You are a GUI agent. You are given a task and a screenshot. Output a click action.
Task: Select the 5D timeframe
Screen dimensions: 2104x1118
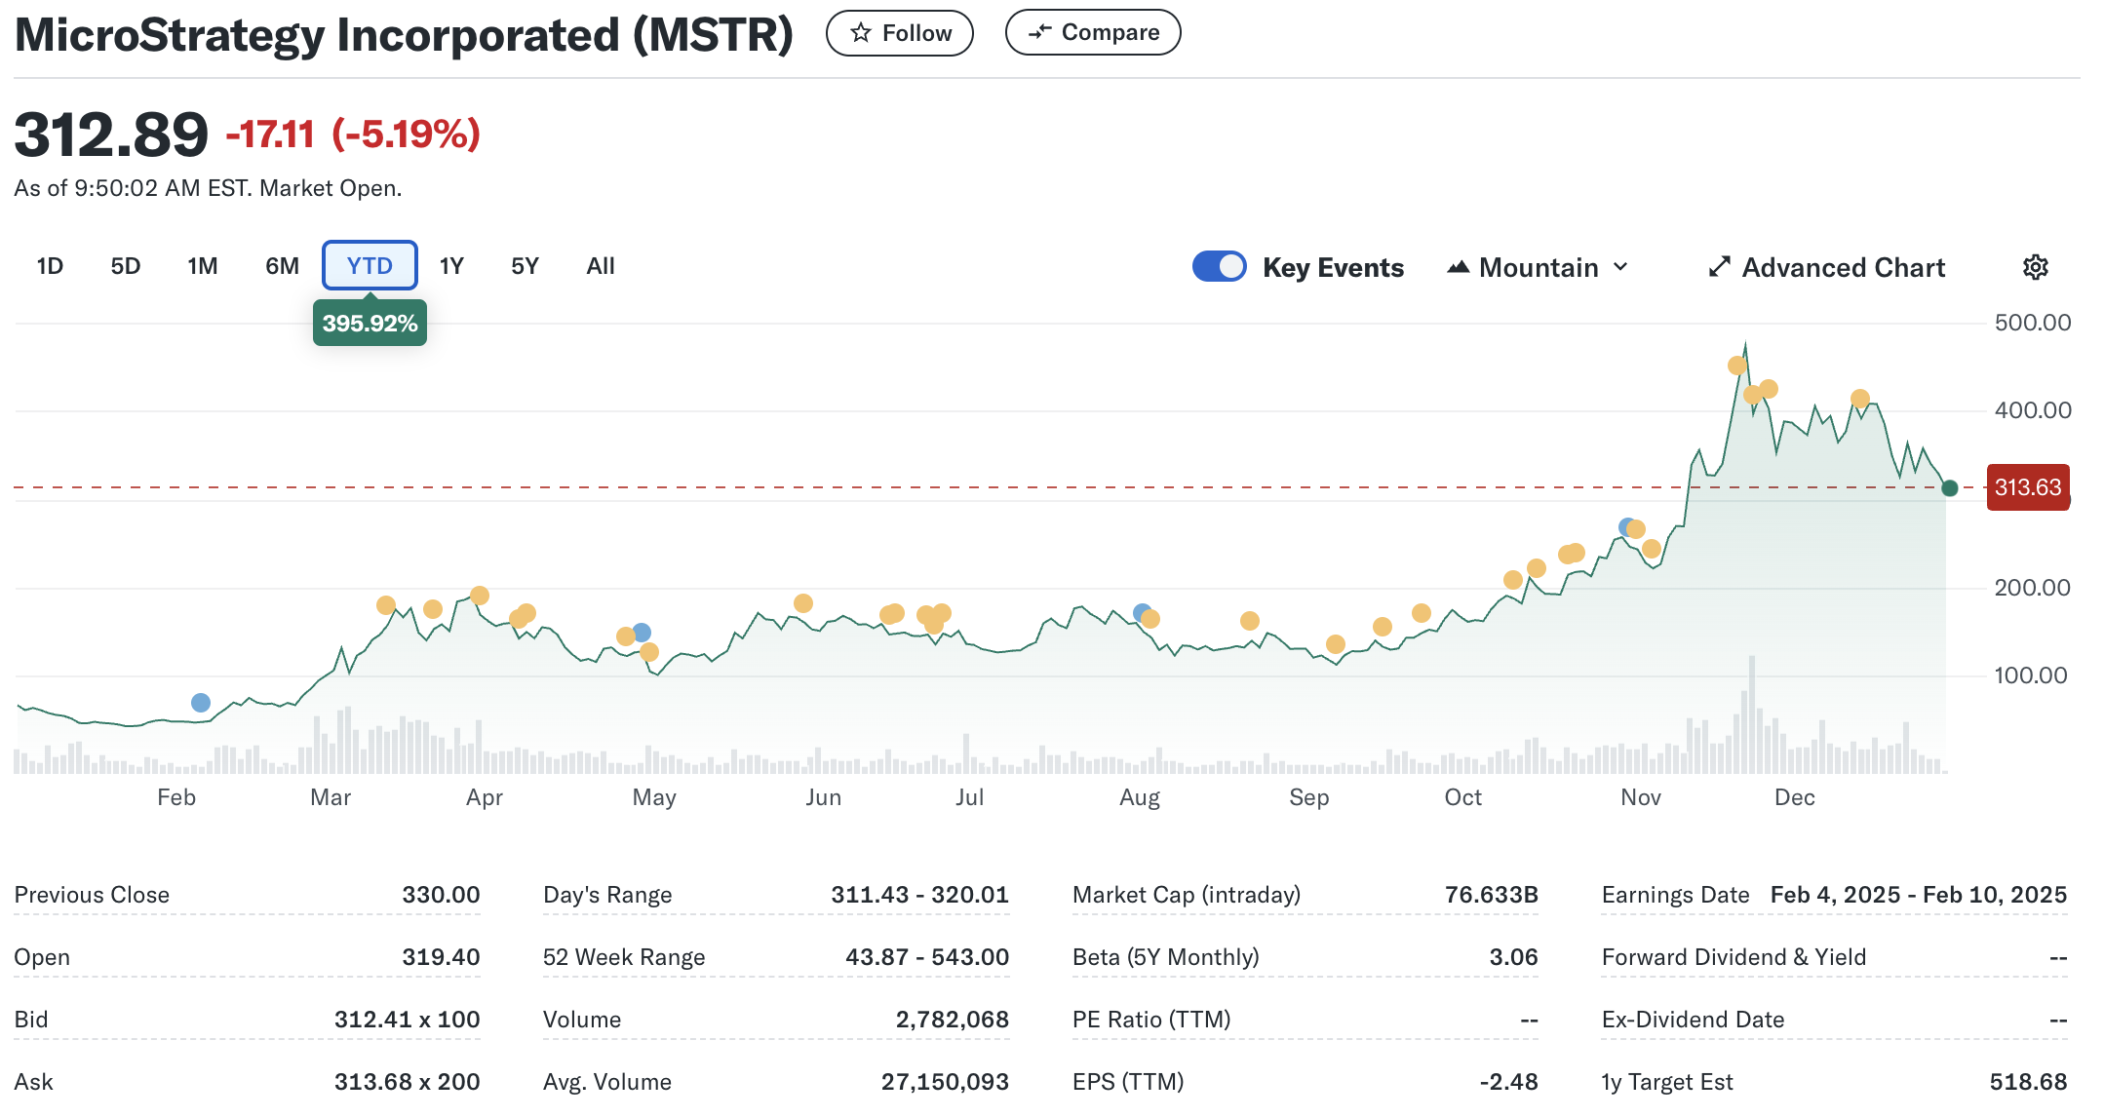coord(125,265)
